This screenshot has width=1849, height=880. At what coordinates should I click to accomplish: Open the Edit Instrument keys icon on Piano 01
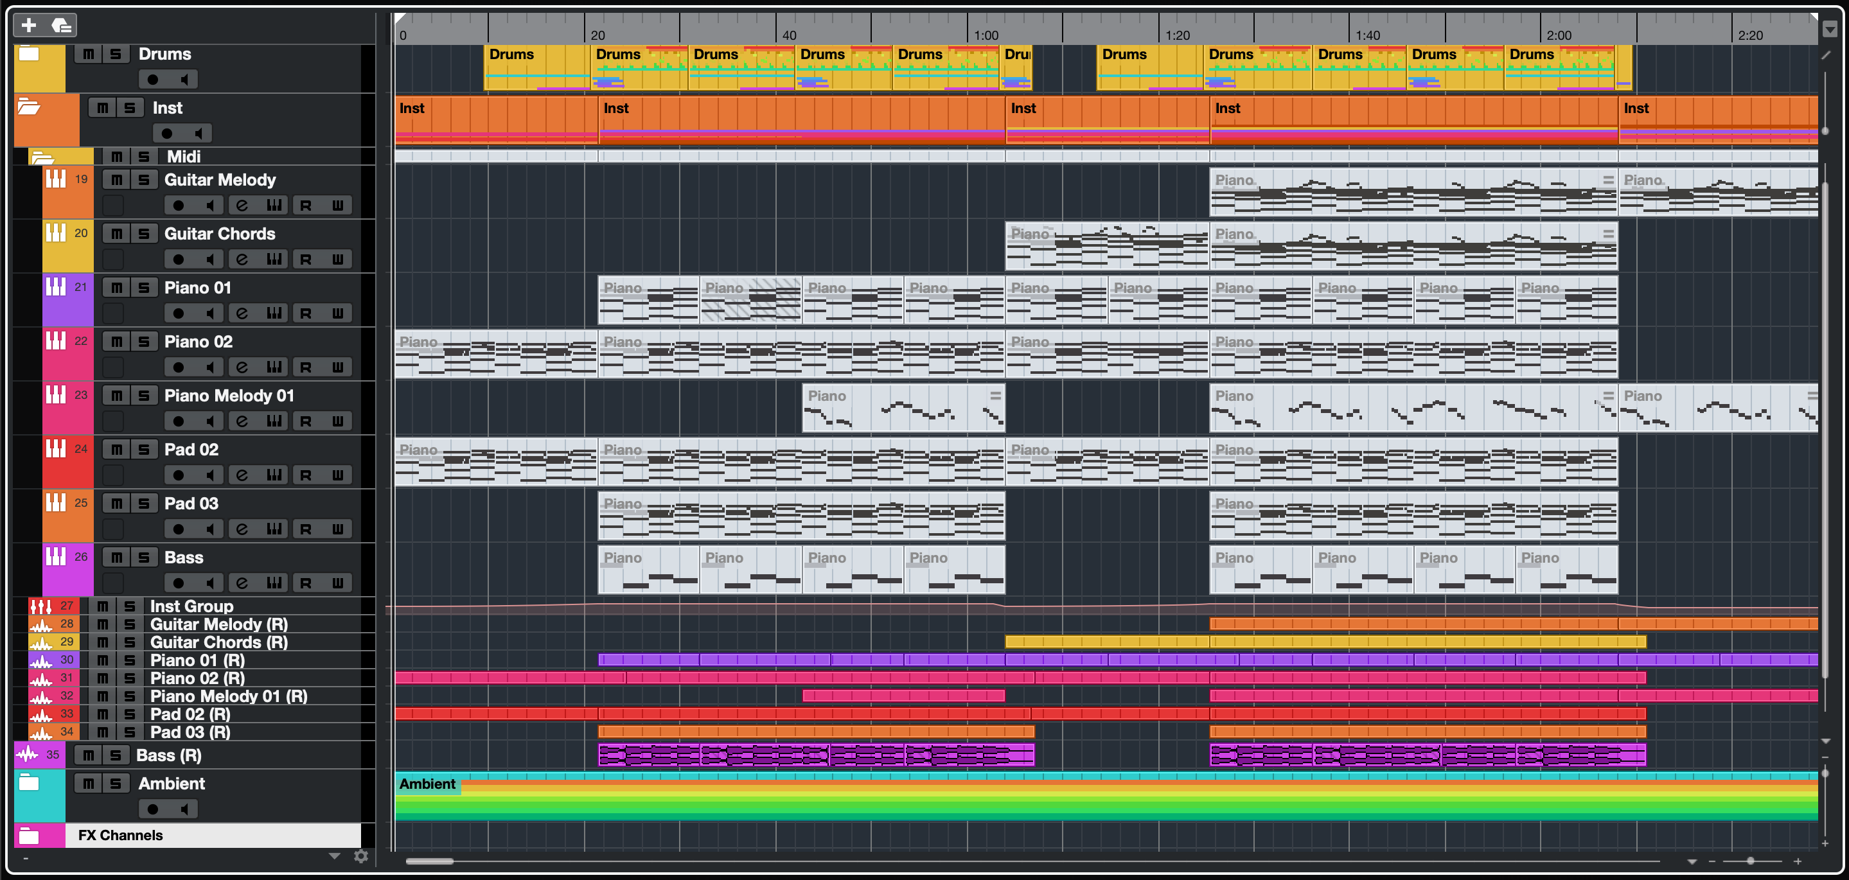click(x=274, y=313)
